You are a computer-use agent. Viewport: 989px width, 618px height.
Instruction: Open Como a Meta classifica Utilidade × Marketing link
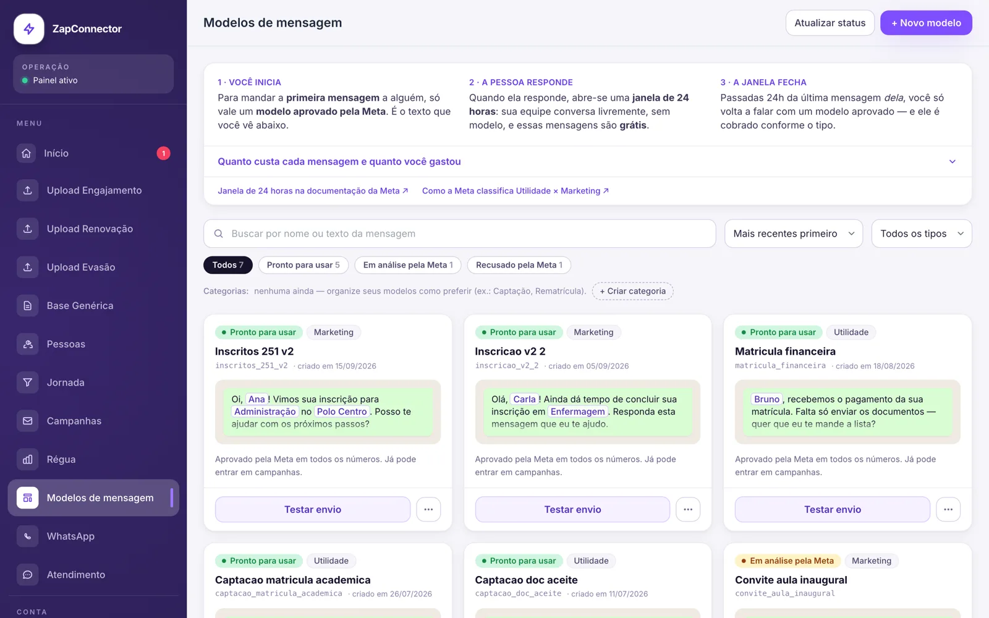click(516, 191)
